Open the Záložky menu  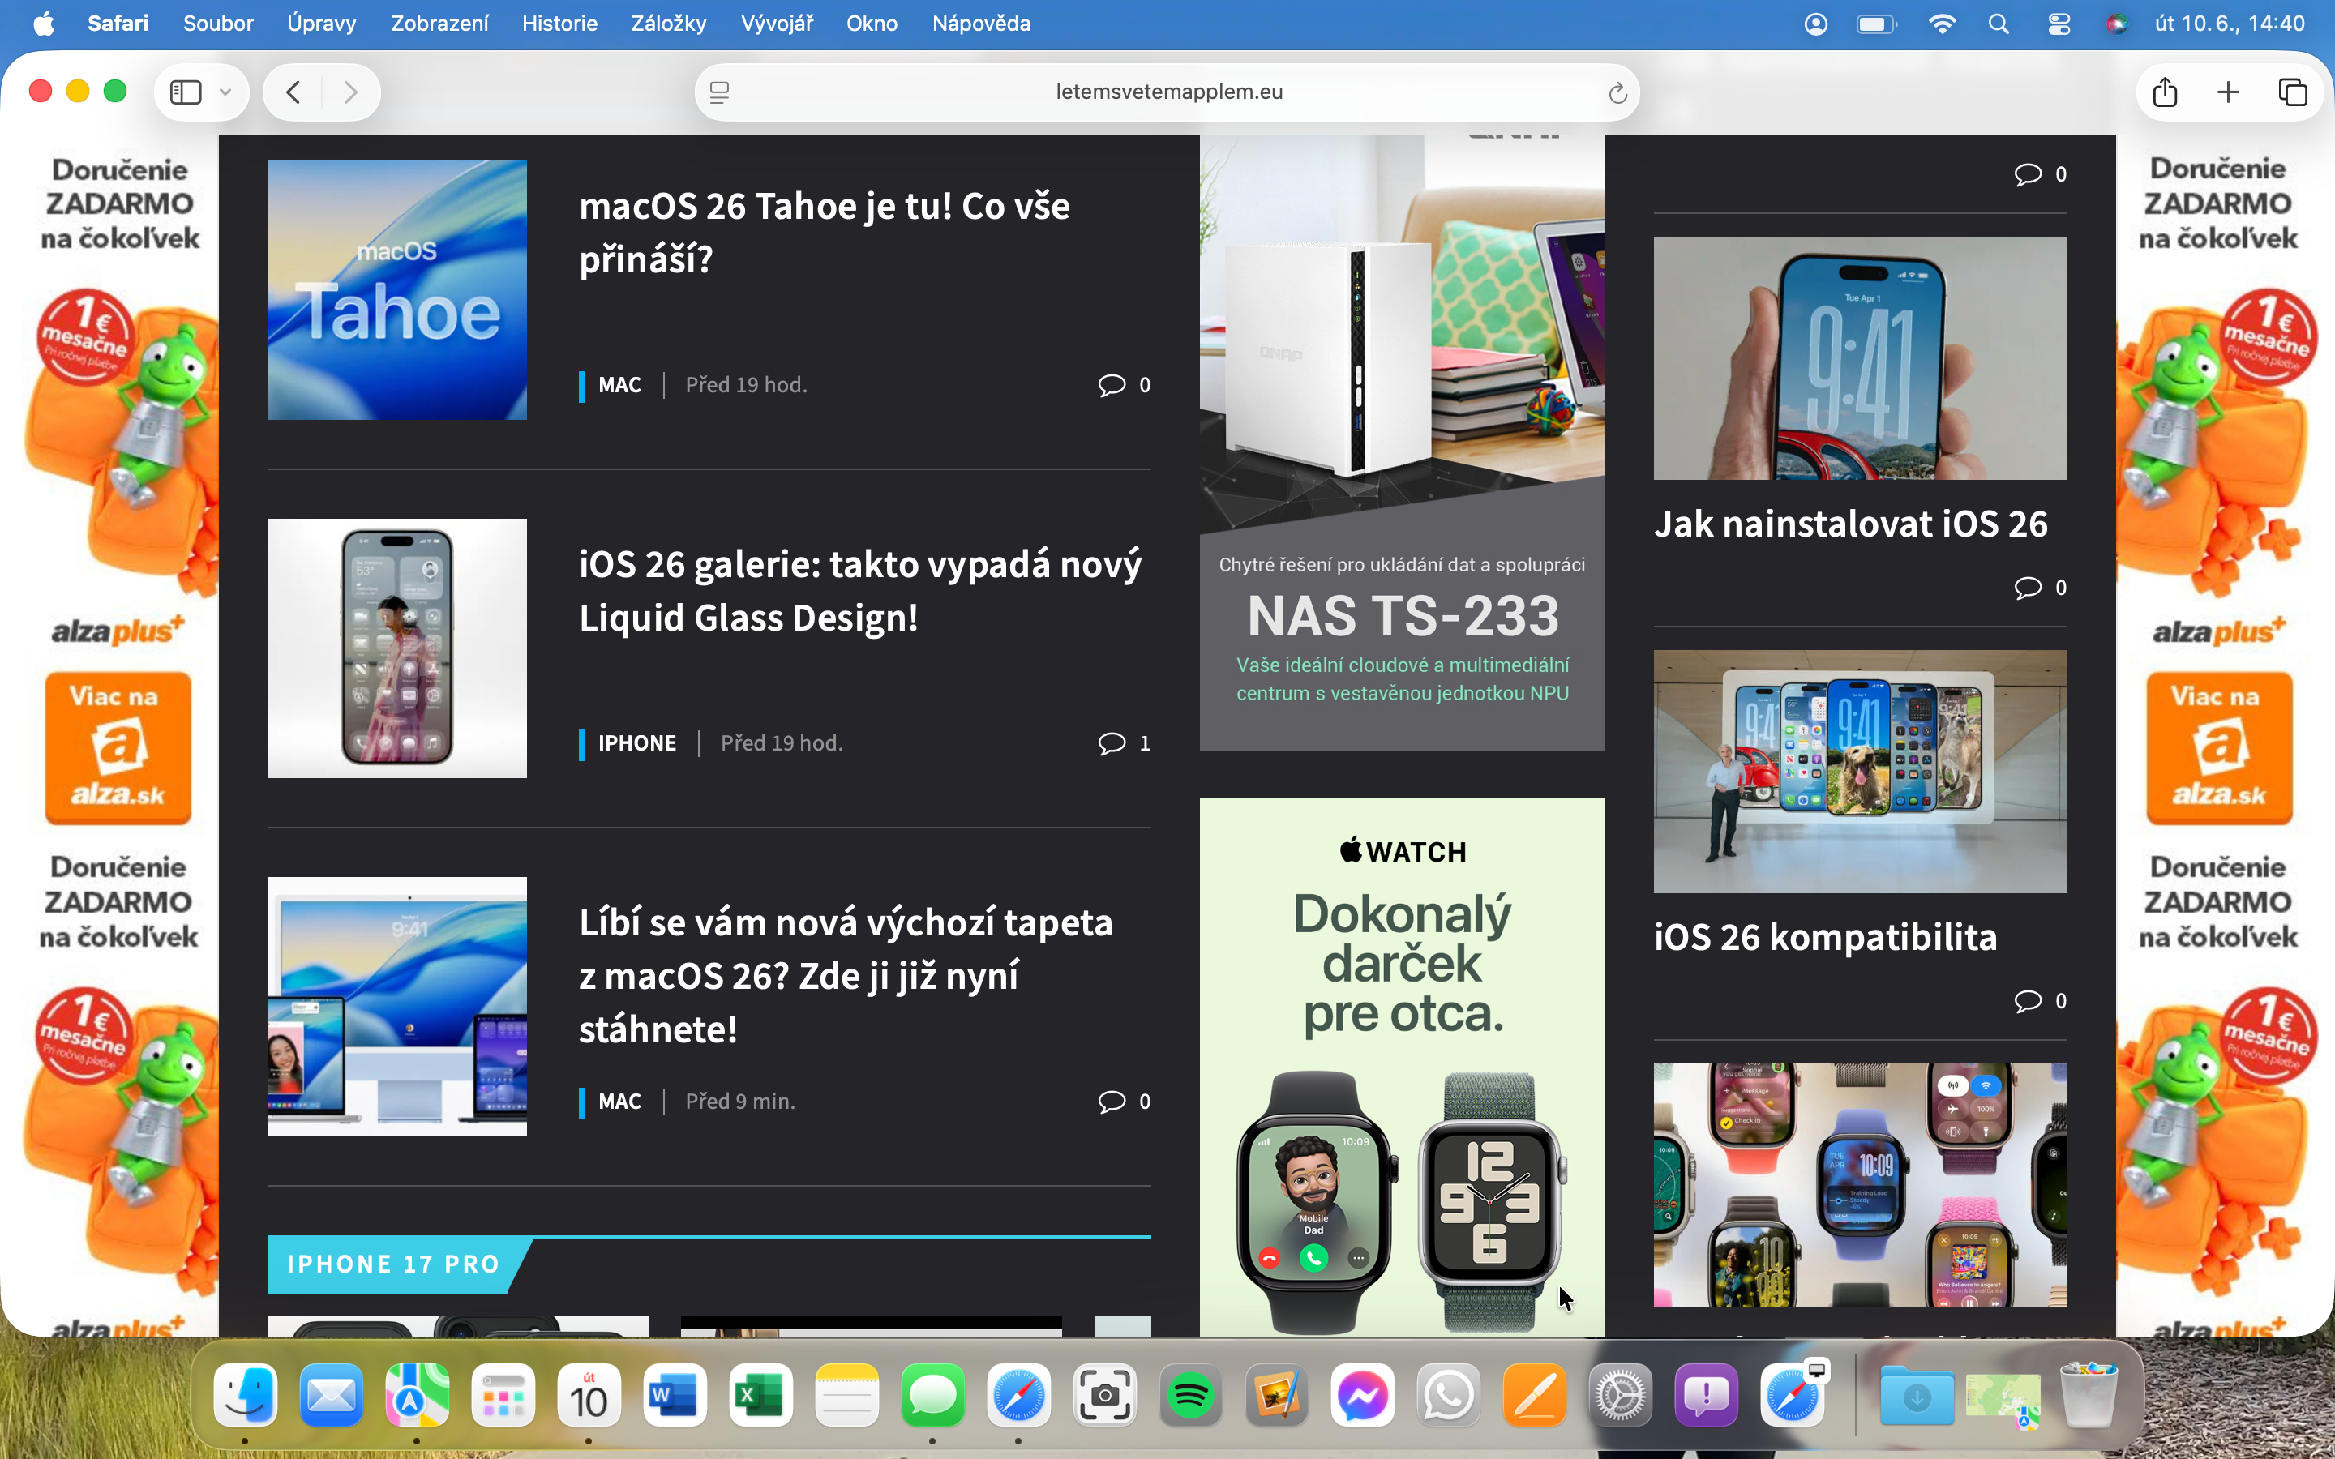tap(668, 24)
